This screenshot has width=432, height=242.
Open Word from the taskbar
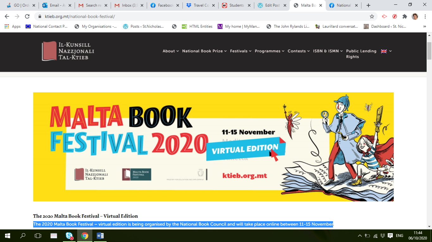(x=100, y=236)
